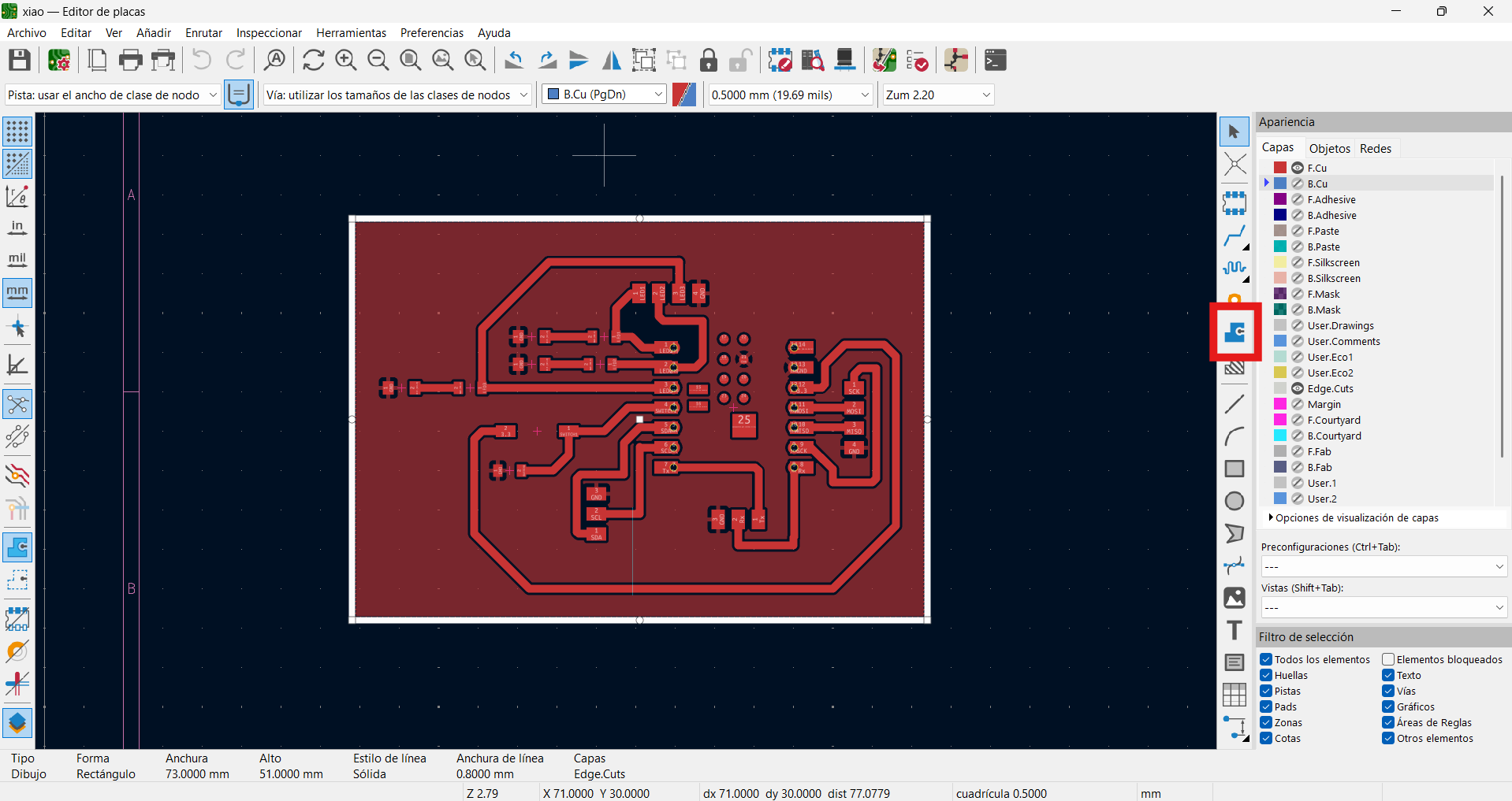Mirror selection horizontally

(x=612, y=60)
